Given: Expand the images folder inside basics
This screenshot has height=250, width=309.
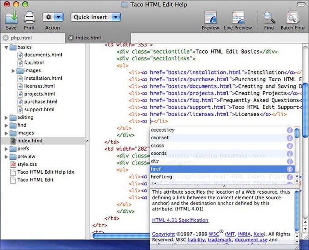Looking at the screenshot, I should pyautogui.click(x=13, y=71).
